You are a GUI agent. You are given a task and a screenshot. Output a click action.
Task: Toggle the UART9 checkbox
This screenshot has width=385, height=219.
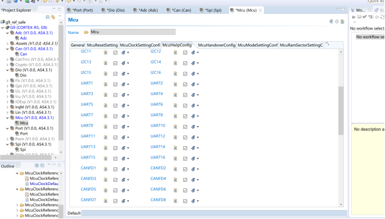click(115, 127)
